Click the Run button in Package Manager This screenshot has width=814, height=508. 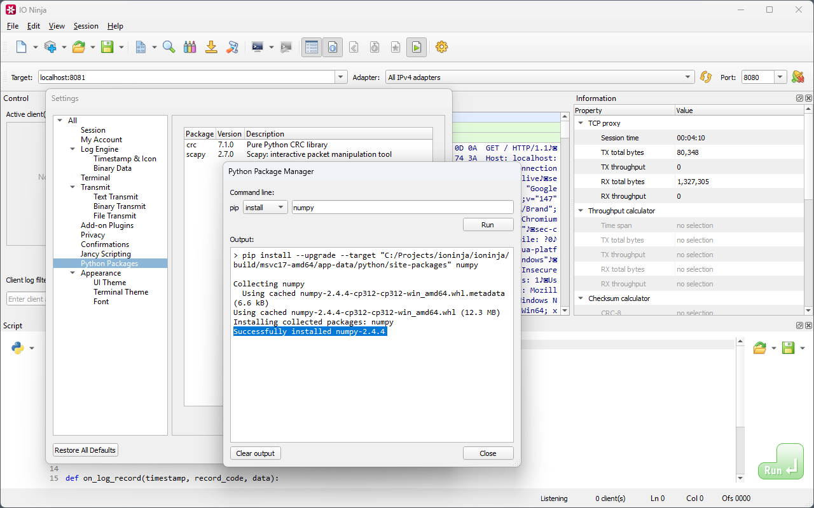click(488, 225)
